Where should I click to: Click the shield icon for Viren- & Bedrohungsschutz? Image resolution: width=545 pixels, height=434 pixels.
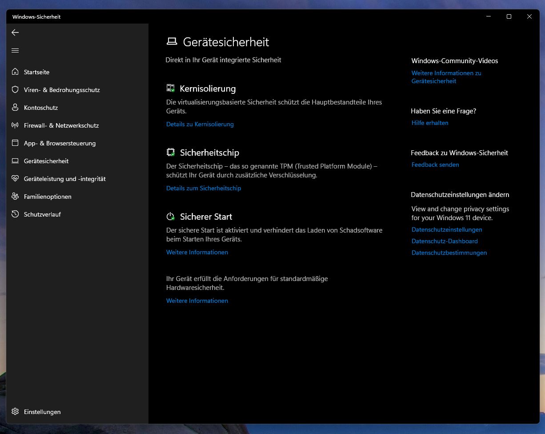[15, 89]
